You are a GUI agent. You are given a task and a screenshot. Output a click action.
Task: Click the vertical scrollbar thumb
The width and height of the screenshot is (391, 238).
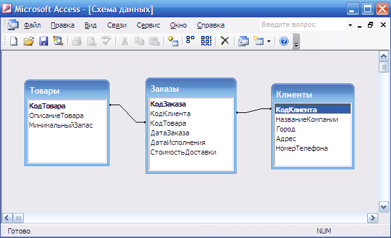tap(383, 67)
